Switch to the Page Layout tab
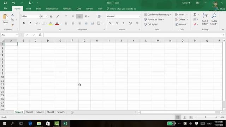 click(52, 9)
